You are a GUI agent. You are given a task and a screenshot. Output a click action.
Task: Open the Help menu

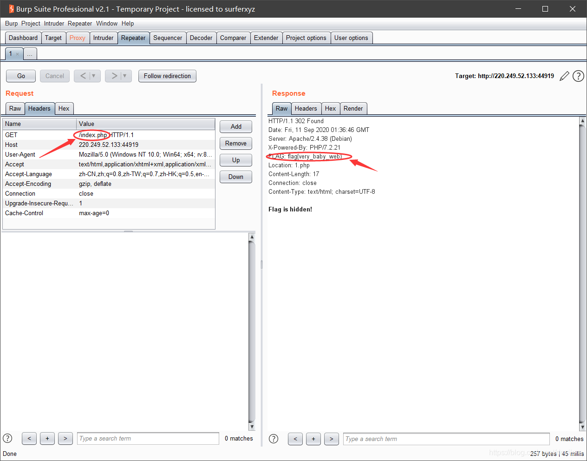[x=128, y=23]
